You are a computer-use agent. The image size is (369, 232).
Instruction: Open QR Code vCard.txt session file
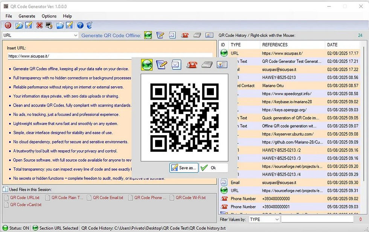click(23, 205)
